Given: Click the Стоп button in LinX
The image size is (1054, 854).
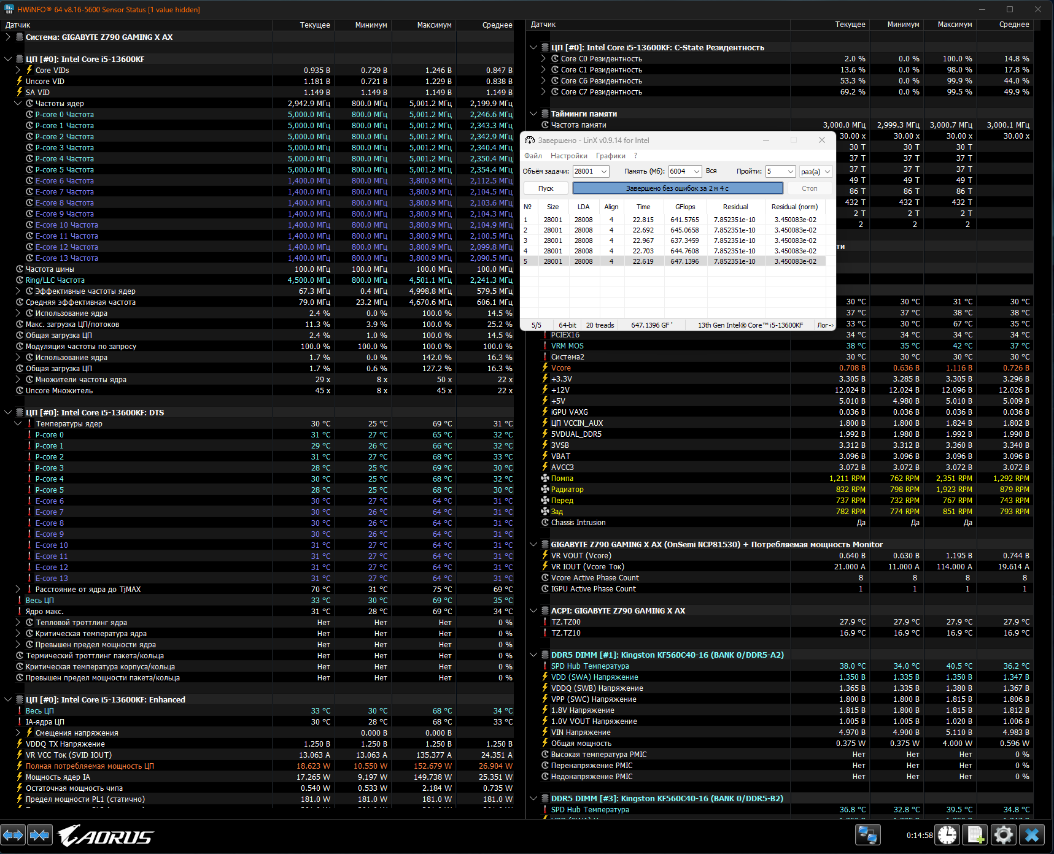Looking at the screenshot, I should click(810, 188).
